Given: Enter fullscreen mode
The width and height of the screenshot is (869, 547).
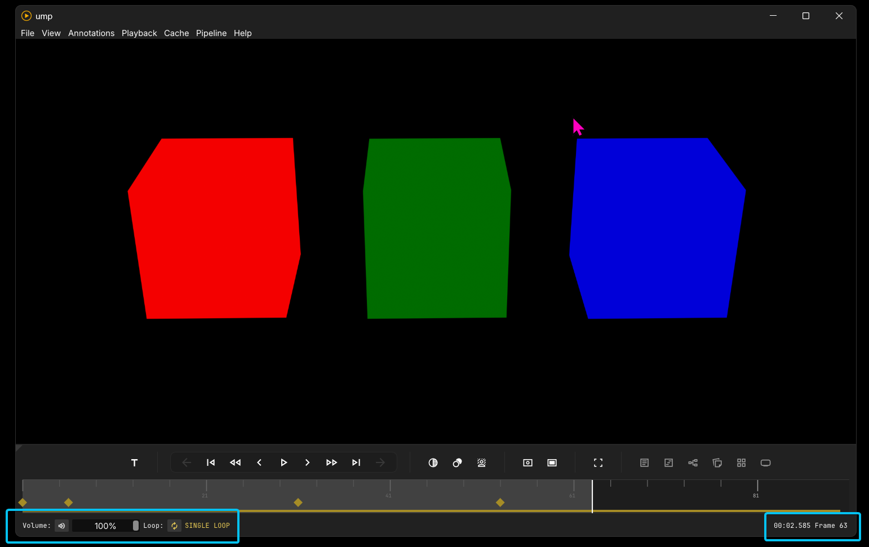Looking at the screenshot, I should pyautogui.click(x=598, y=462).
